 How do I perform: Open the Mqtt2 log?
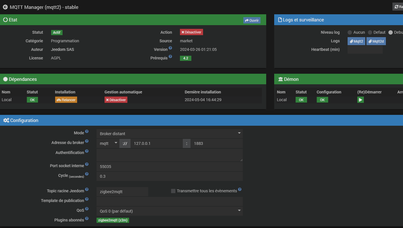(356, 41)
